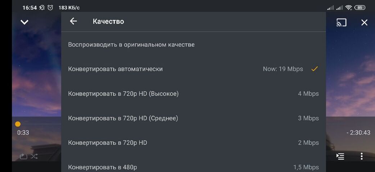
Task: Tap the orange checkmark beside 19 Mbps
Action: pyautogui.click(x=315, y=69)
